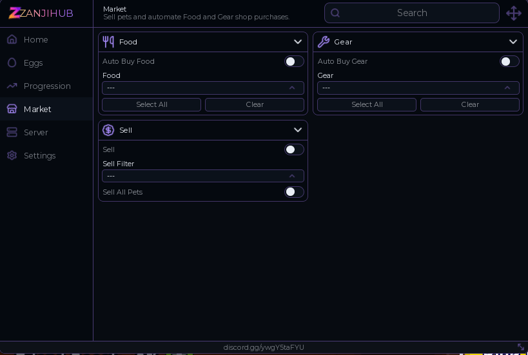Click the Auto Buy Gear label
This screenshot has width=528, height=355.
342,61
